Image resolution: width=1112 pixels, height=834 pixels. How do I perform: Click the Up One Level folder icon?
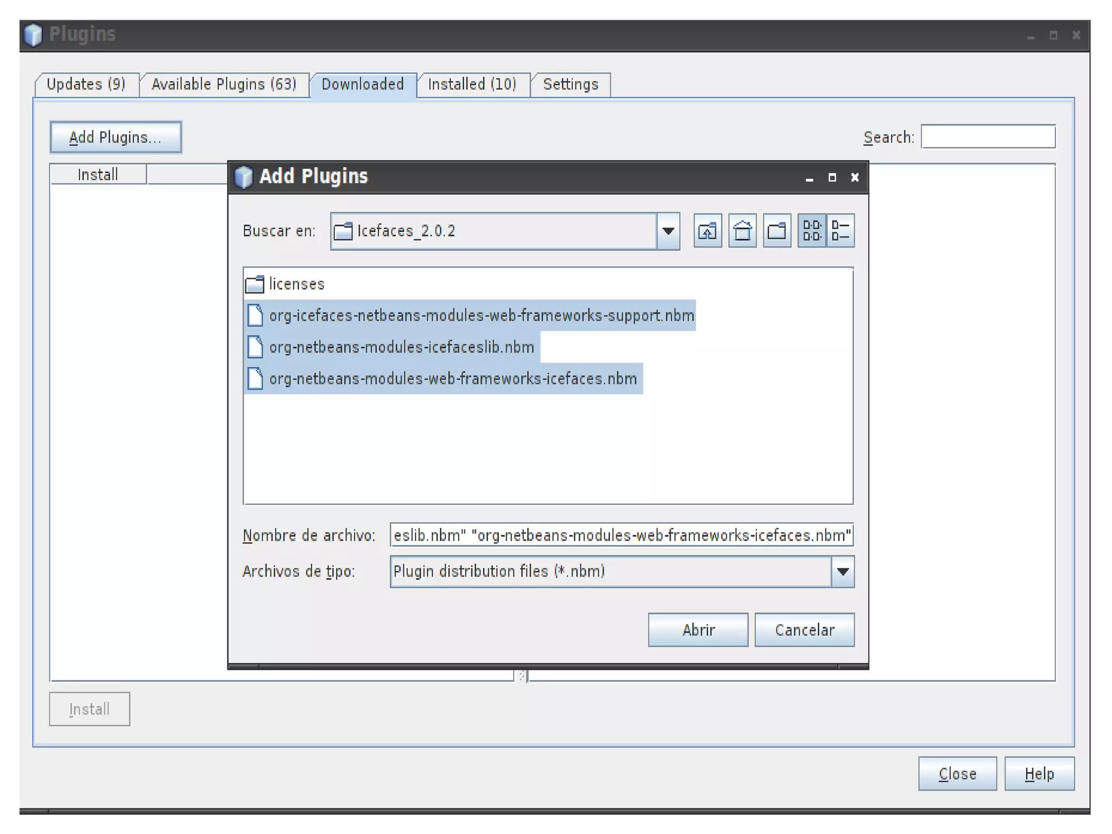(x=707, y=231)
